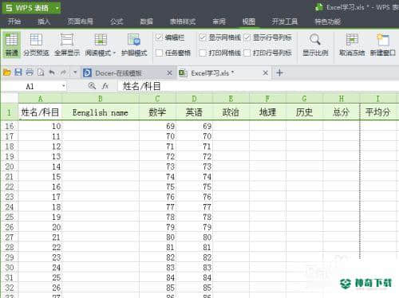This screenshot has height=298, width=399.
Task: Select cell 姓名/科目
Action: click(40, 112)
